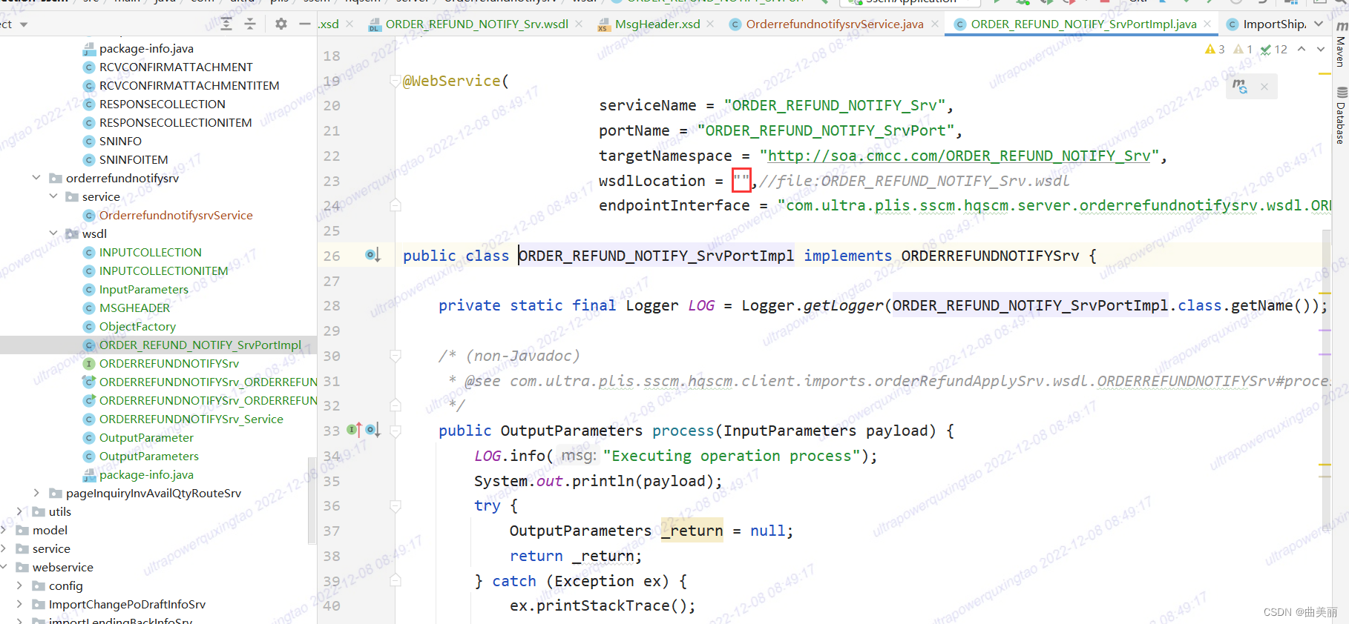1349x624 pixels.
Task: Click the _return variable on line 37
Action: [x=692, y=531]
